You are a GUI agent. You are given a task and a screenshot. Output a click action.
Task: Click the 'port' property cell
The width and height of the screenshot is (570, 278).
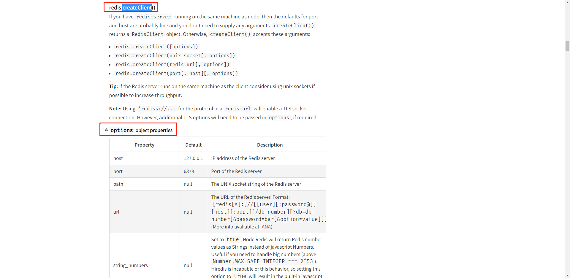pos(145,171)
